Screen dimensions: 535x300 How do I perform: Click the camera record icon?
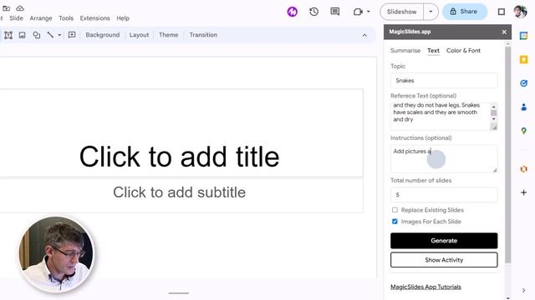tap(358, 12)
